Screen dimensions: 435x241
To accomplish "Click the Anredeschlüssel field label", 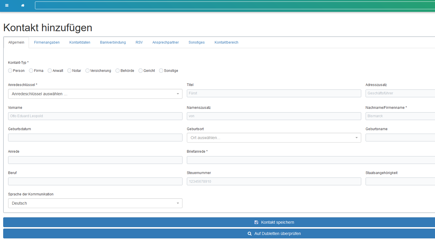I will pyautogui.click(x=23, y=85).
